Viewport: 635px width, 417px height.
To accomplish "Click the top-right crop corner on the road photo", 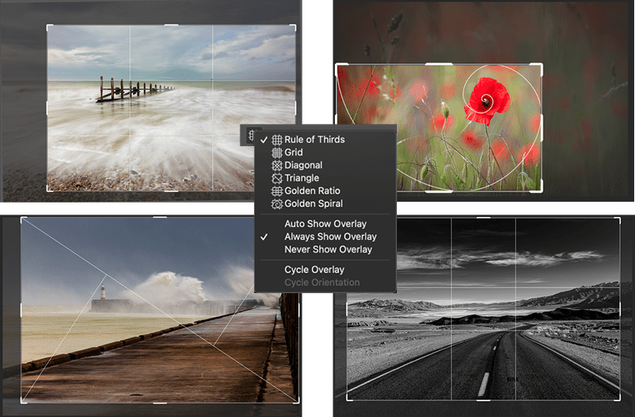I will [x=618, y=220].
